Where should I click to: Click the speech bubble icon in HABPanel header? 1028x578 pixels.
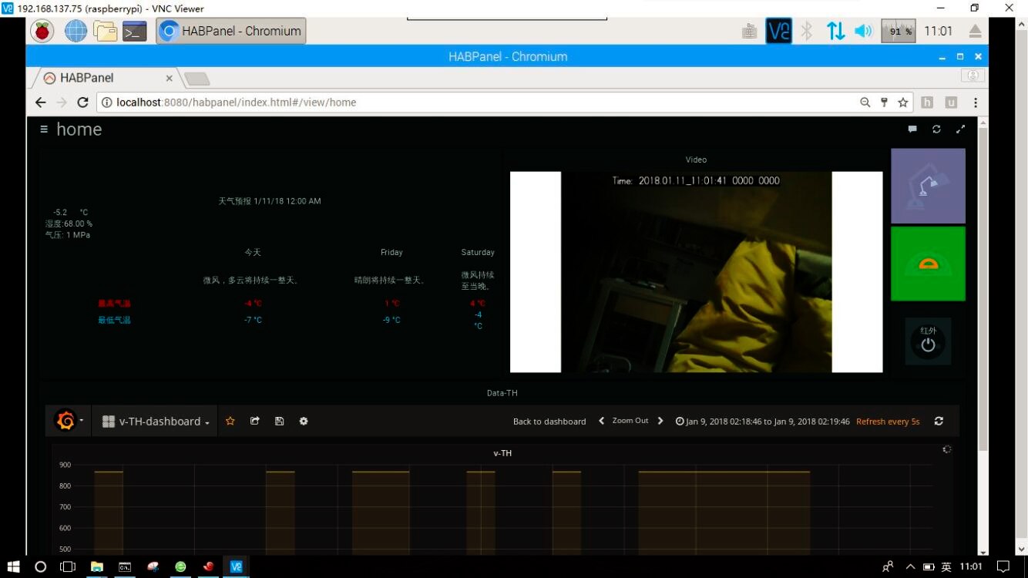[912, 129]
